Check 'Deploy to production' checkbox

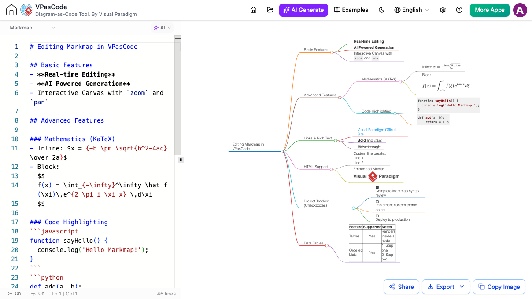[377, 215]
